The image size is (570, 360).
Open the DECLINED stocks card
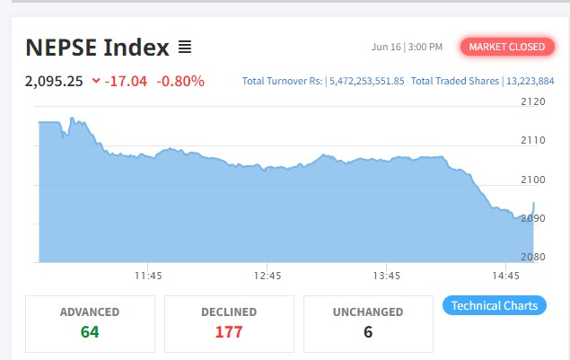coord(229,323)
